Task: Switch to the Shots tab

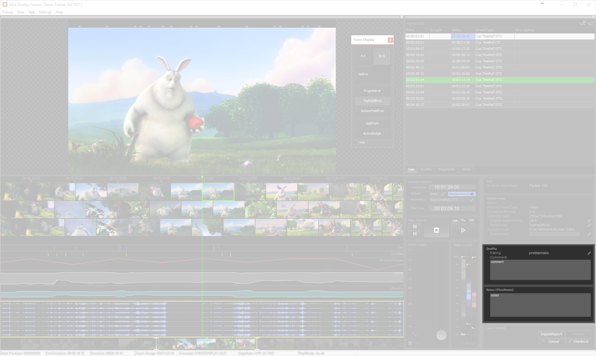Action: [466, 169]
